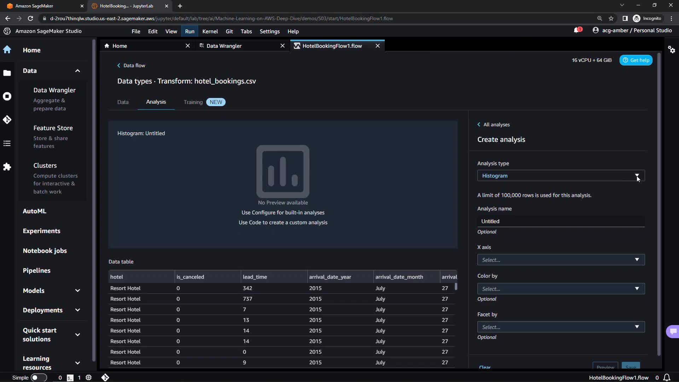Collapse the Data sidebar section
Image resolution: width=679 pixels, height=382 pixels.
tap(77, 71)
